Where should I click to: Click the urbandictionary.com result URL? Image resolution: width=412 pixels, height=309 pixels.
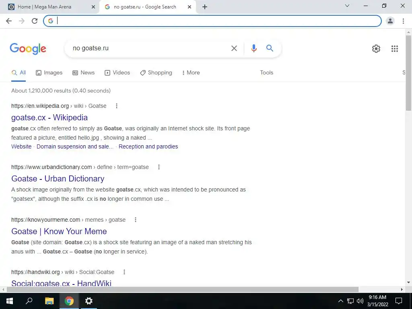(x=80, y=167)
